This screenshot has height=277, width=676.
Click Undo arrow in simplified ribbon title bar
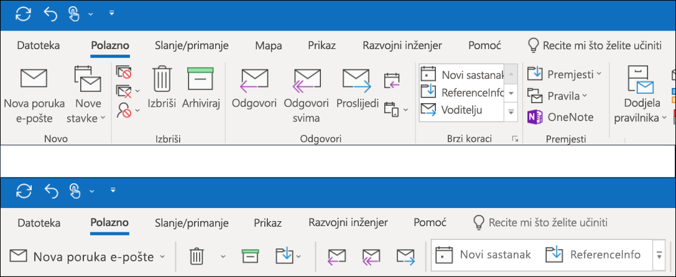[x=50, y=192]
